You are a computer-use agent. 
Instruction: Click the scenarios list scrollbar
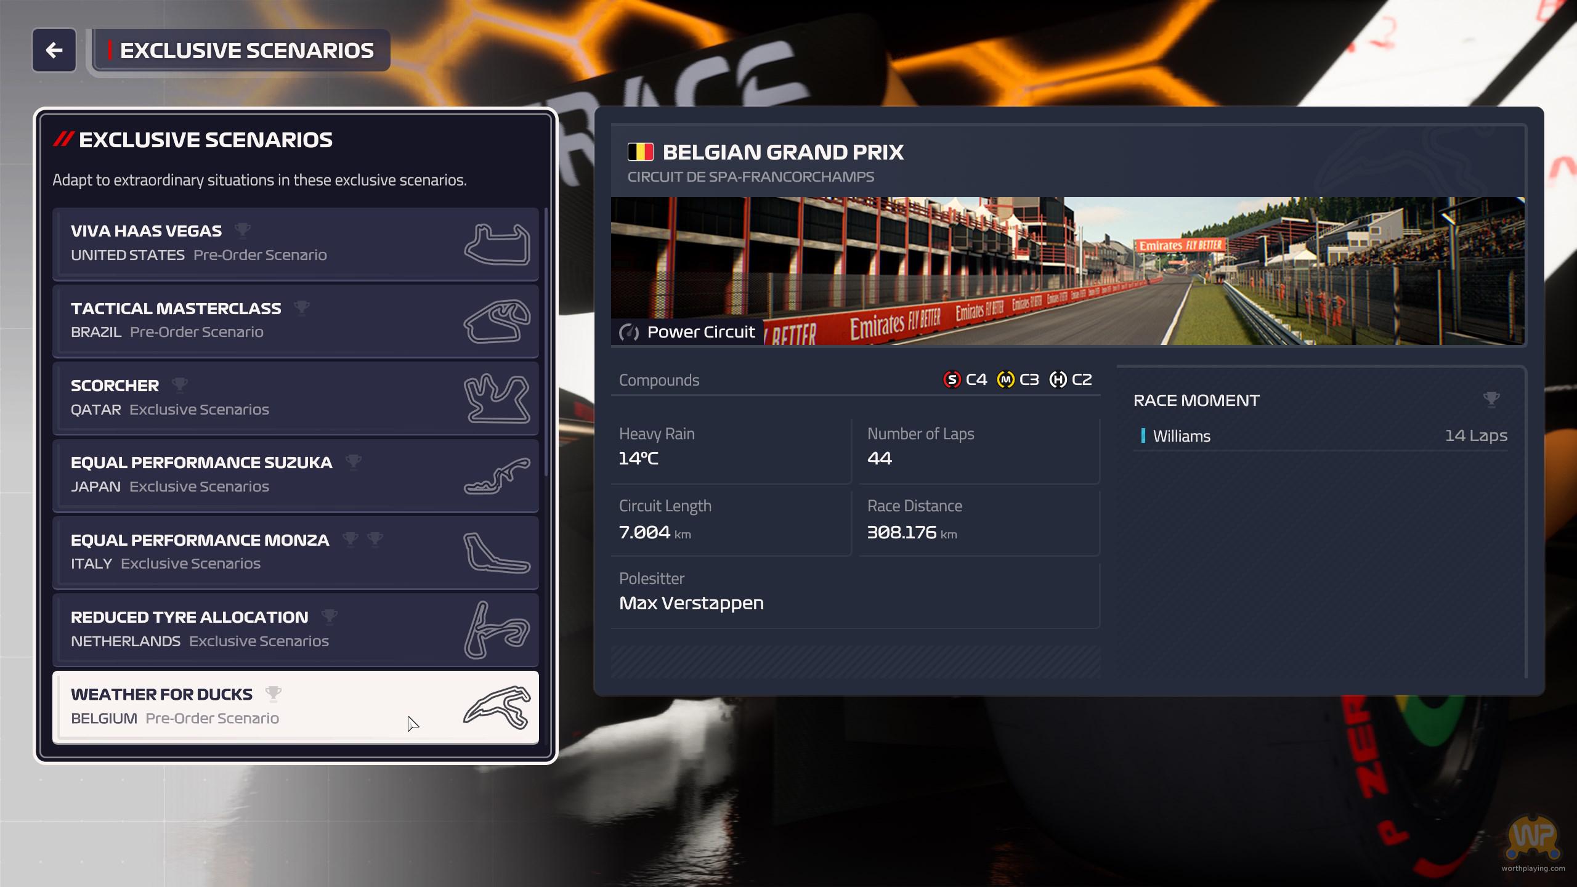(546, 342)
